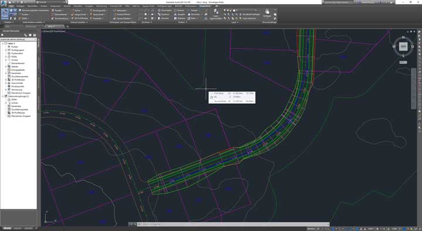Viewport: 422px width, 231px height.
Task: Expand the Geländedaten erstellen panel dropdown
Action: tap(33, 22)
